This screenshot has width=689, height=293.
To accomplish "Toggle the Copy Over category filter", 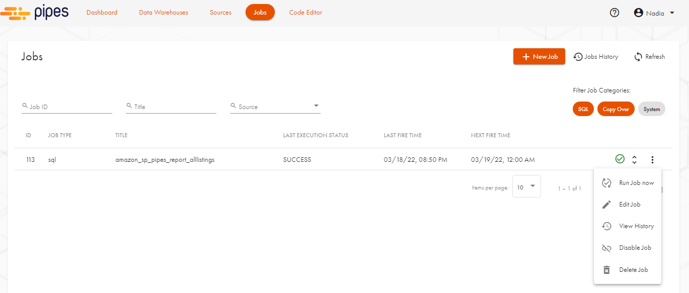I will 616,109.
